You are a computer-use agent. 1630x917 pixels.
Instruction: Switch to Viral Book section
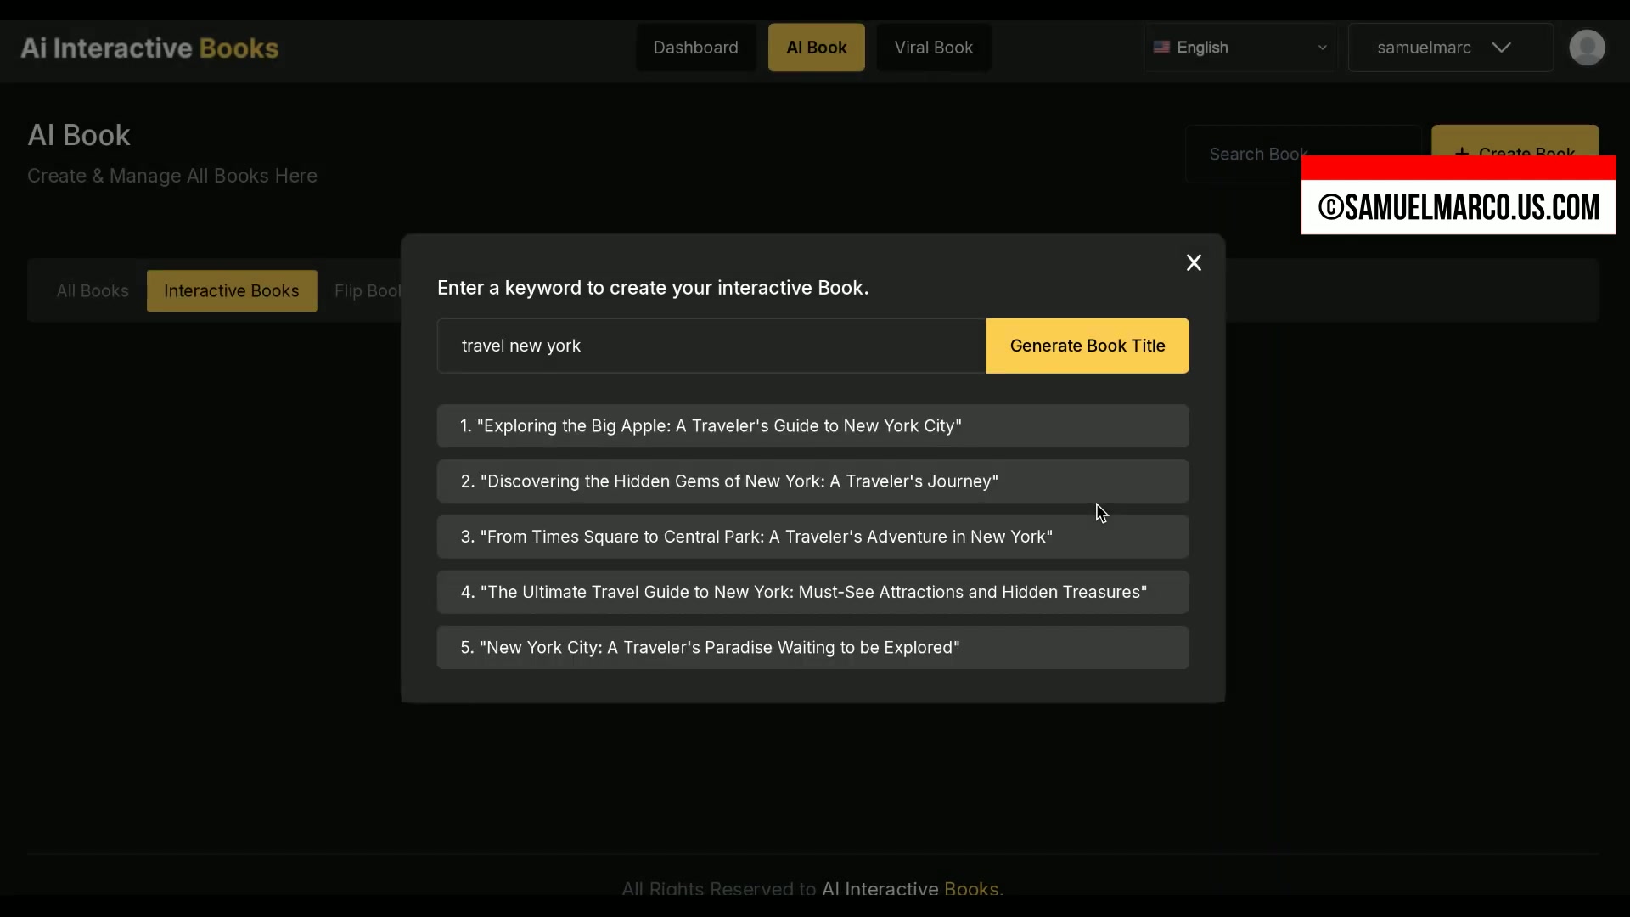coord(933,48)
